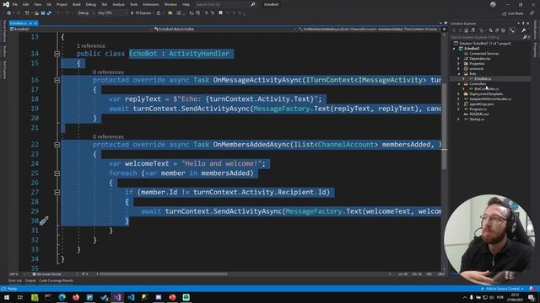Open Windows Start menu

point(7,297)
